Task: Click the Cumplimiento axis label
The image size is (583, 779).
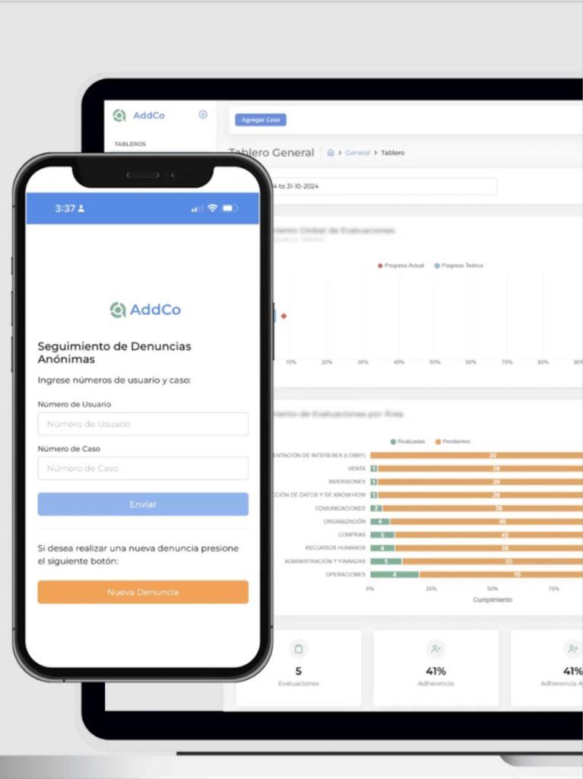Action: click(x=493, y=600)
